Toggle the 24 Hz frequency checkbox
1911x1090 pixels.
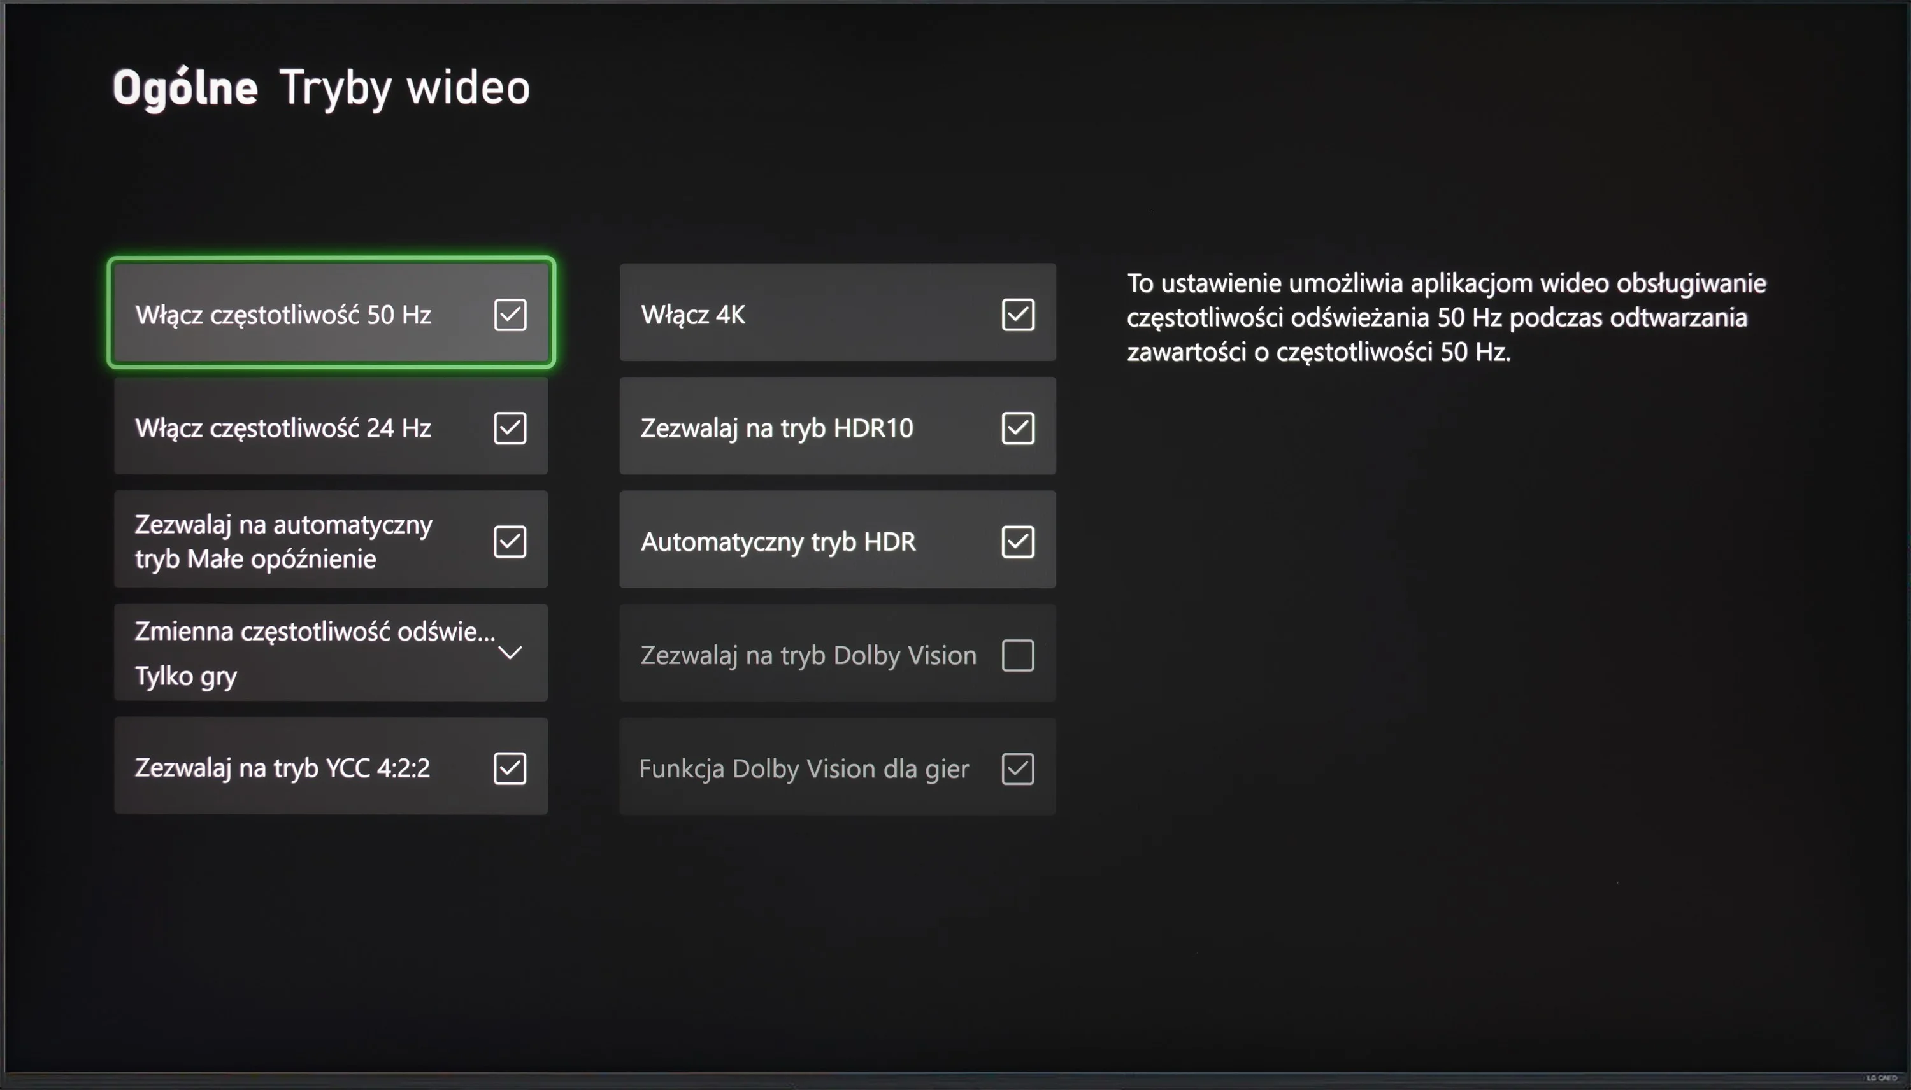510,428
